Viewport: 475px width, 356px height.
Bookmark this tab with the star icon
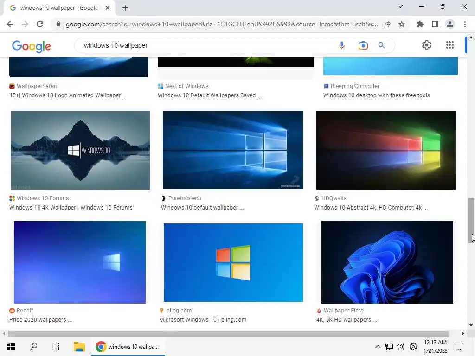(402, 24)
